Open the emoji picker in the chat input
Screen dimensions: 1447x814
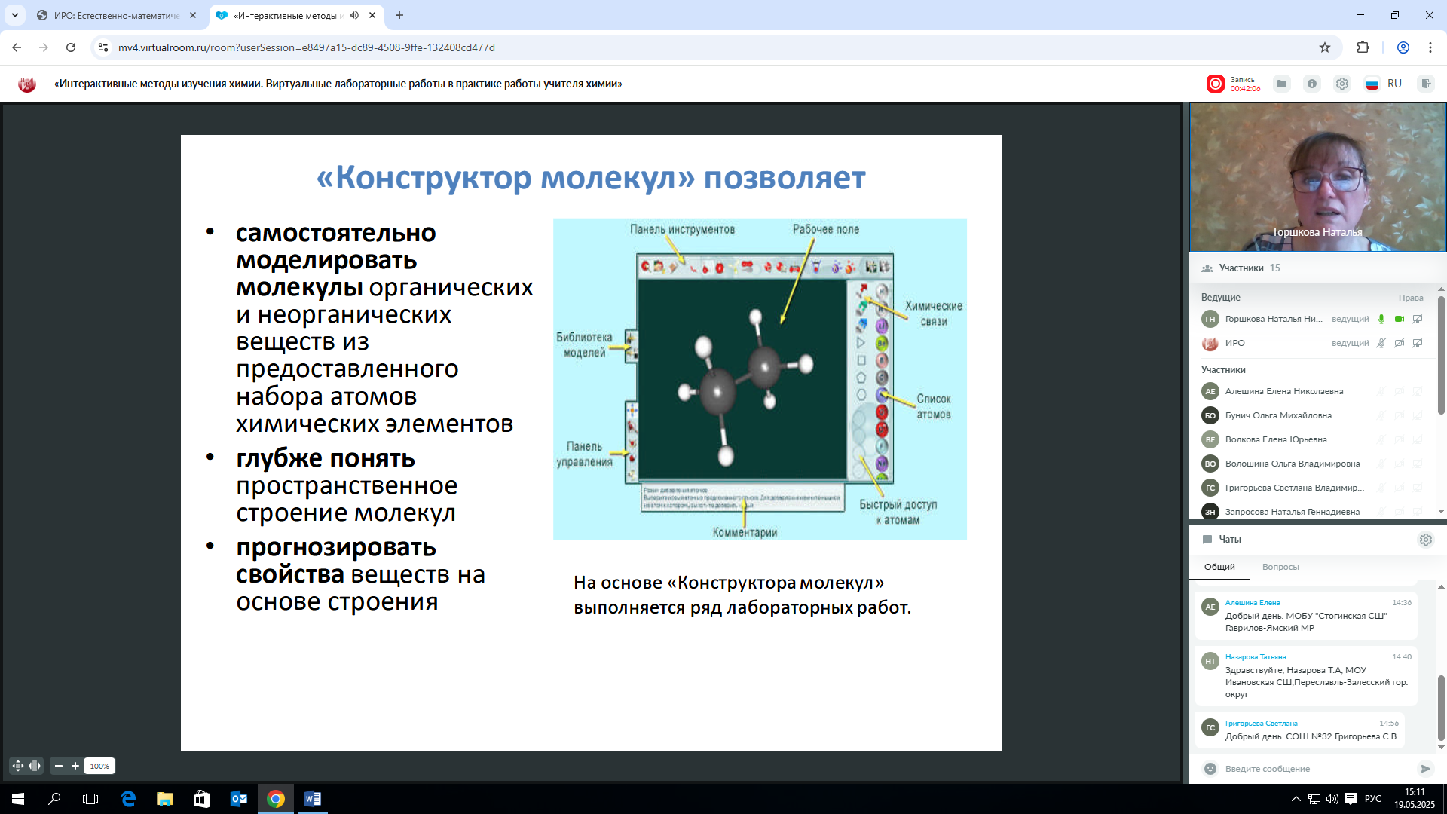[x=1210, y=769]
